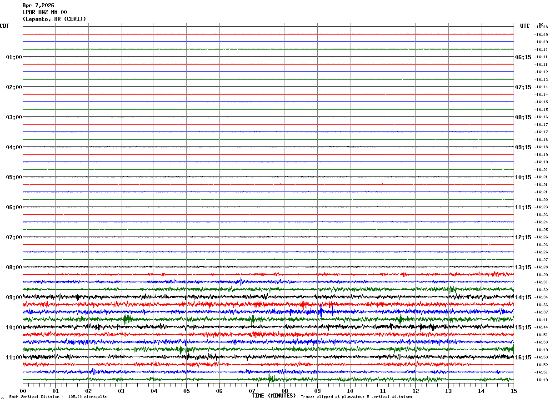Click the 14:15 UTC time label
Viewport: 550px width, 403px height.
(523, 297)
